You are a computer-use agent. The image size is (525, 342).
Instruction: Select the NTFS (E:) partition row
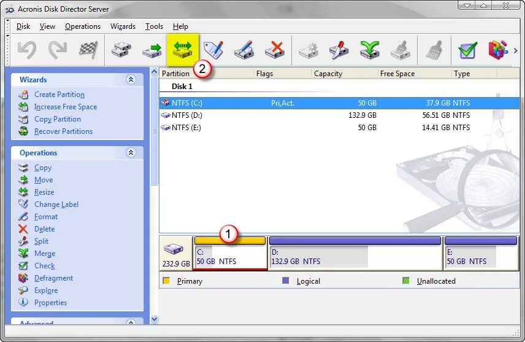pyautogui.click(x=339, y=128)
